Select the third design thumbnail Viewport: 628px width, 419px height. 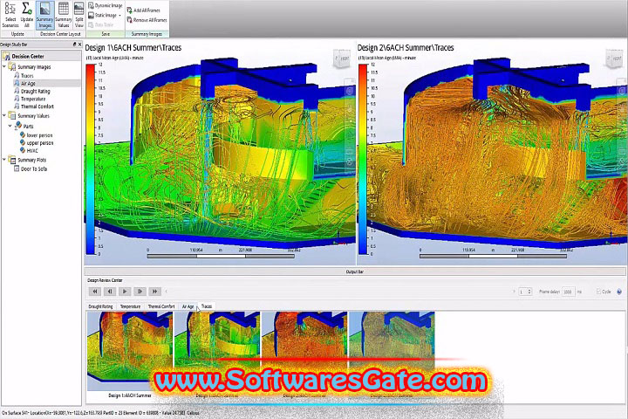(304, 351)
